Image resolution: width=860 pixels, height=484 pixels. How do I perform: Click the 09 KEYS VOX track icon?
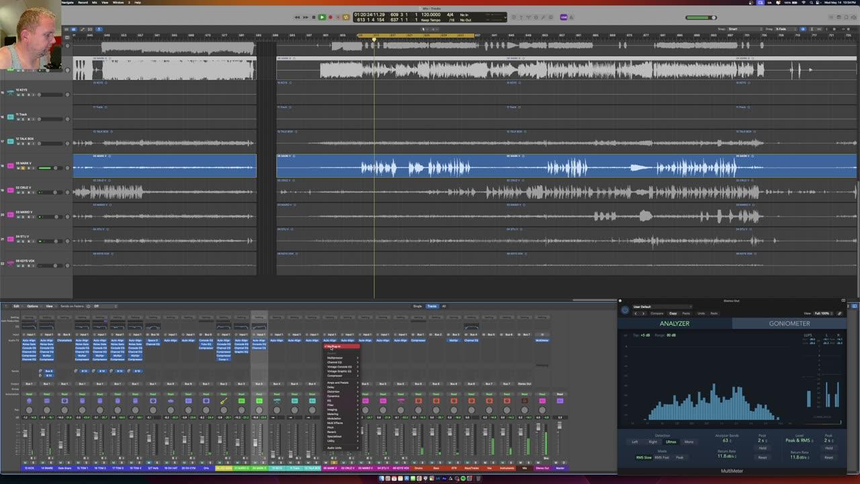click(10, 264)
